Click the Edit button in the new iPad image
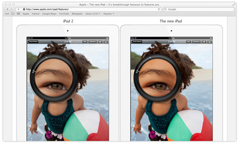The image size is (238, 145). (x=188, y=42)
